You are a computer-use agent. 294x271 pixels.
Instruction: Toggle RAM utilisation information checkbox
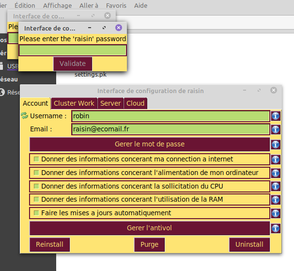pyautogui.click(x=36, y=199)
